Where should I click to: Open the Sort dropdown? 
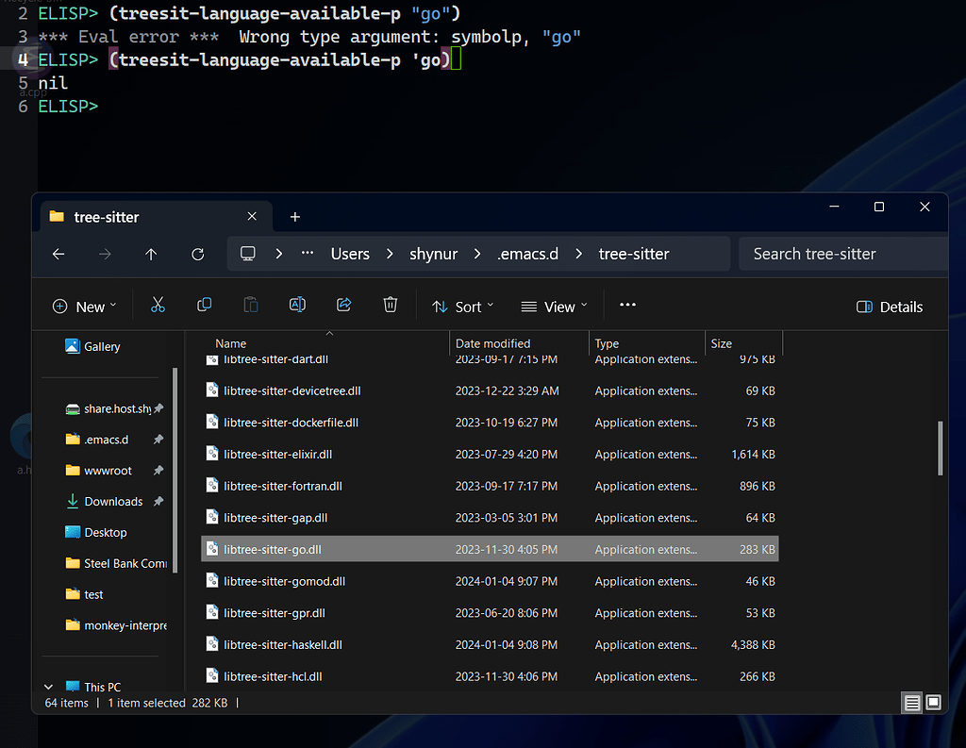click(x=462, y=306)
